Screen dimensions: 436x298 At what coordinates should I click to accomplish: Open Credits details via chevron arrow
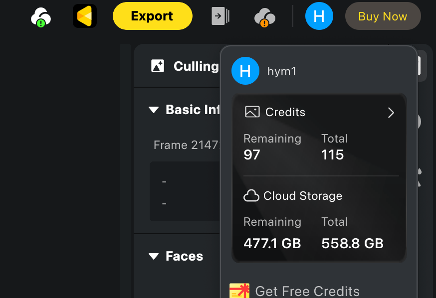coord(391,113)
